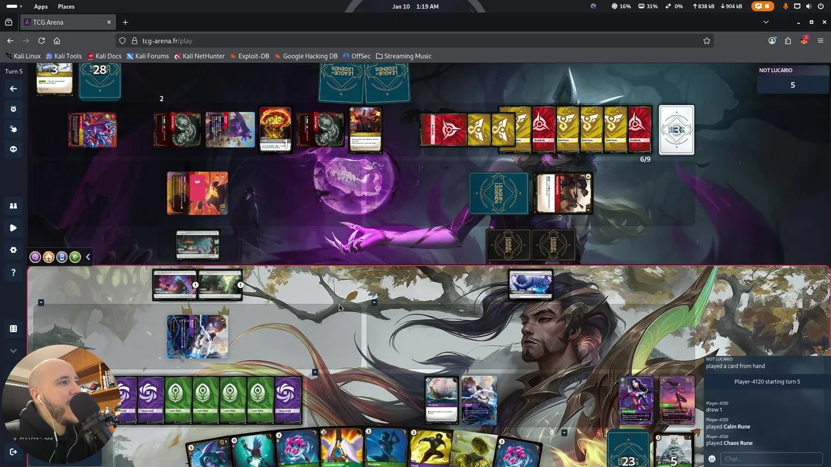Open Exploit-DB bookmark
Viewport: 831px width, 467px height.
tap(249, 56)
